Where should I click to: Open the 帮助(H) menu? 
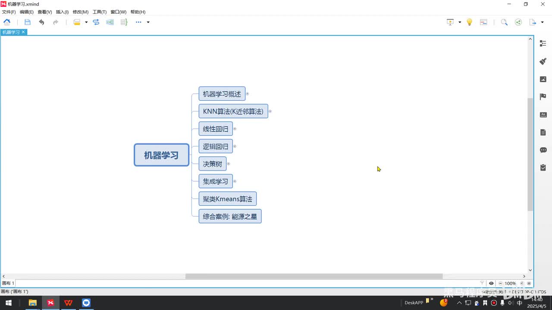point(138,12)
